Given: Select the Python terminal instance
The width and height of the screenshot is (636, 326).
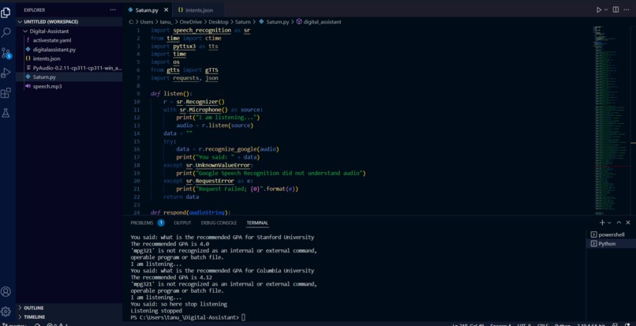Looking at the screenshot, I should pos(611,244).
